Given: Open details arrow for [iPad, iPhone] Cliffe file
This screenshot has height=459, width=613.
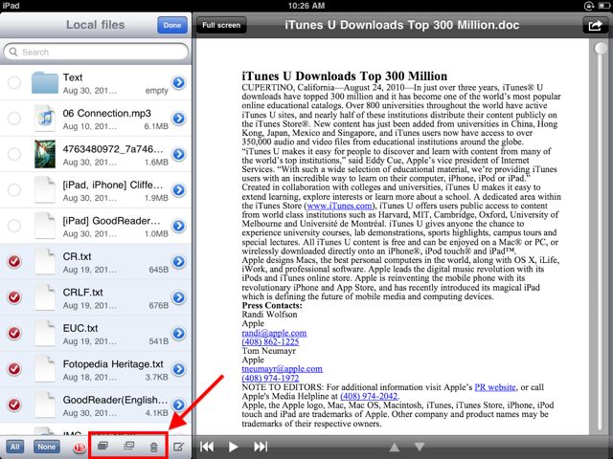Looking at the screenshot, I should (x=179, y=190).
